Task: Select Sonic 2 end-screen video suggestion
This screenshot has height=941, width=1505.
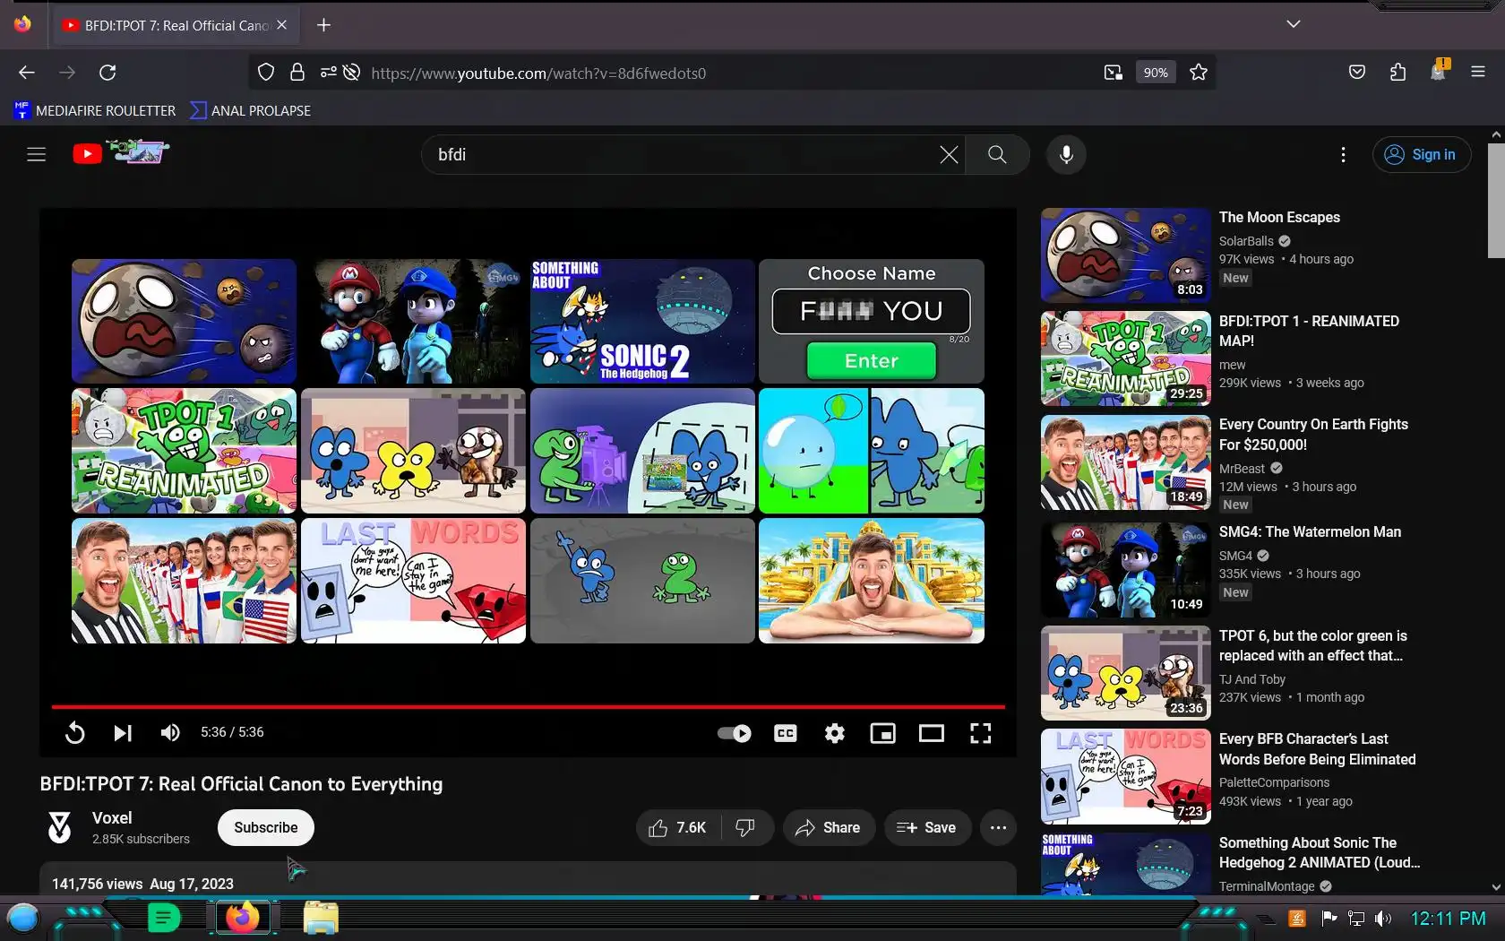Action: [x=642, y=322]
